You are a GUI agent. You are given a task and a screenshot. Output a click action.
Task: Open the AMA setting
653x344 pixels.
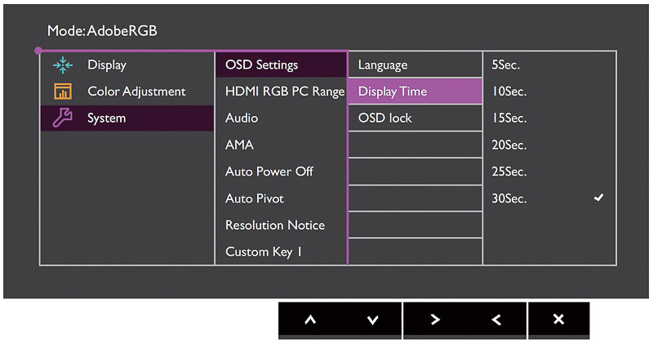point(281,145)
